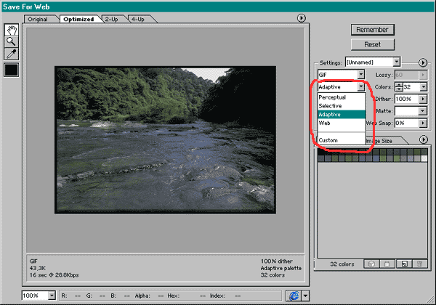This screenshot has width=436, height=305.
Task: Select the white swatch in the color table
Action: (x=424, y=158)
